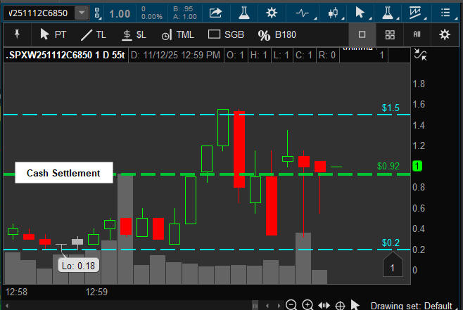
Task: Click the crosshair icon at the bottom
Action: point(340,305)
